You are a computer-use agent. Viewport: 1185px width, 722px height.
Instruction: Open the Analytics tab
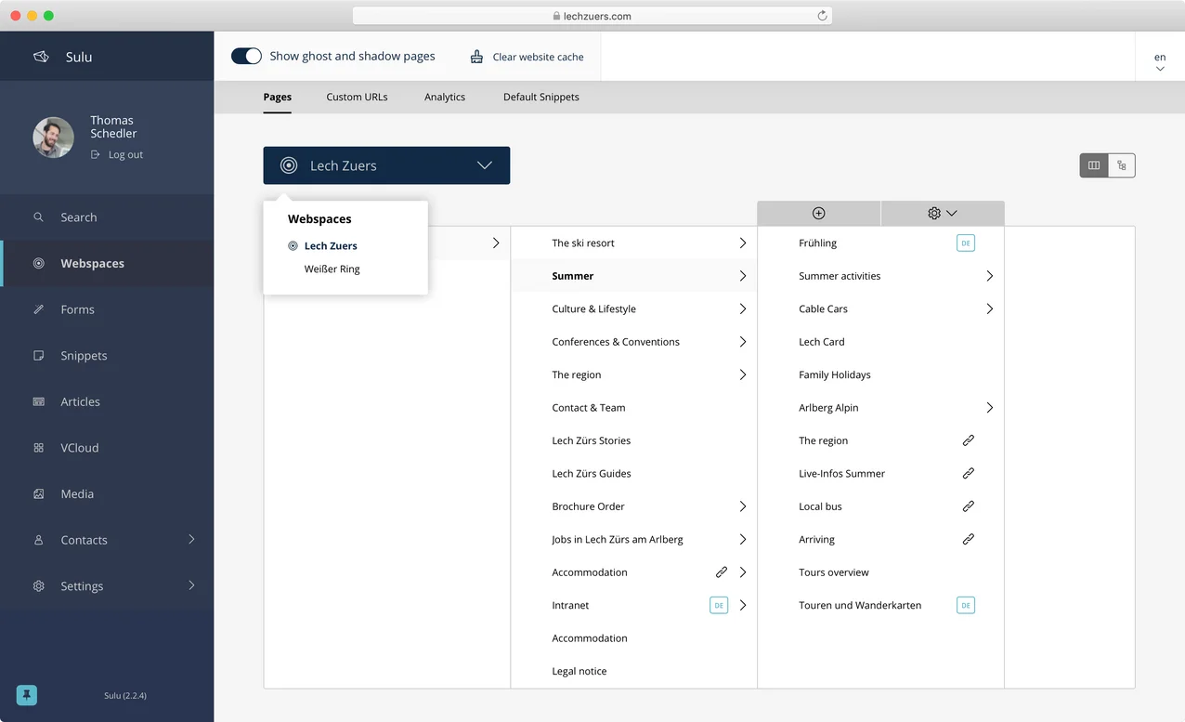pos(445,97)
